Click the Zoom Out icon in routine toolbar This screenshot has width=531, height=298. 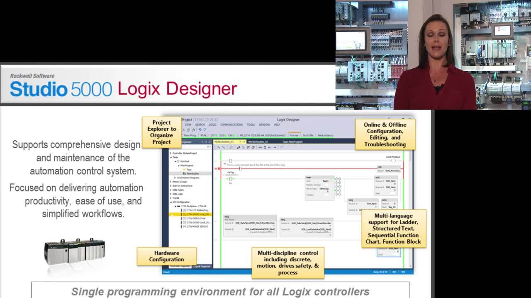[x=223, y=147]
